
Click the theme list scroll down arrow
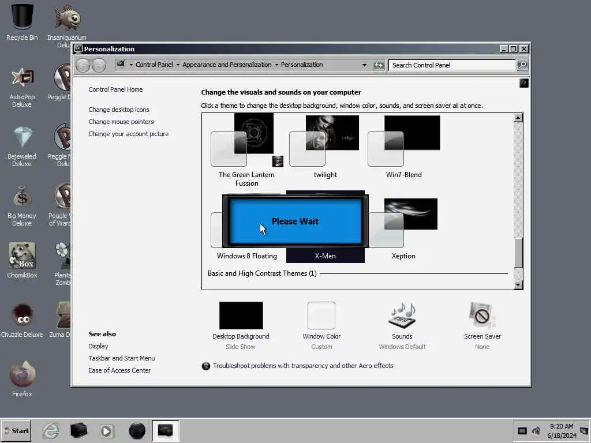point(518,285)
